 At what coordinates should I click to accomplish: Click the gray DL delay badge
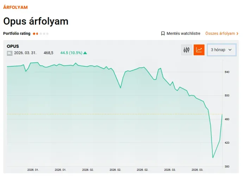(x=10, y=53)
